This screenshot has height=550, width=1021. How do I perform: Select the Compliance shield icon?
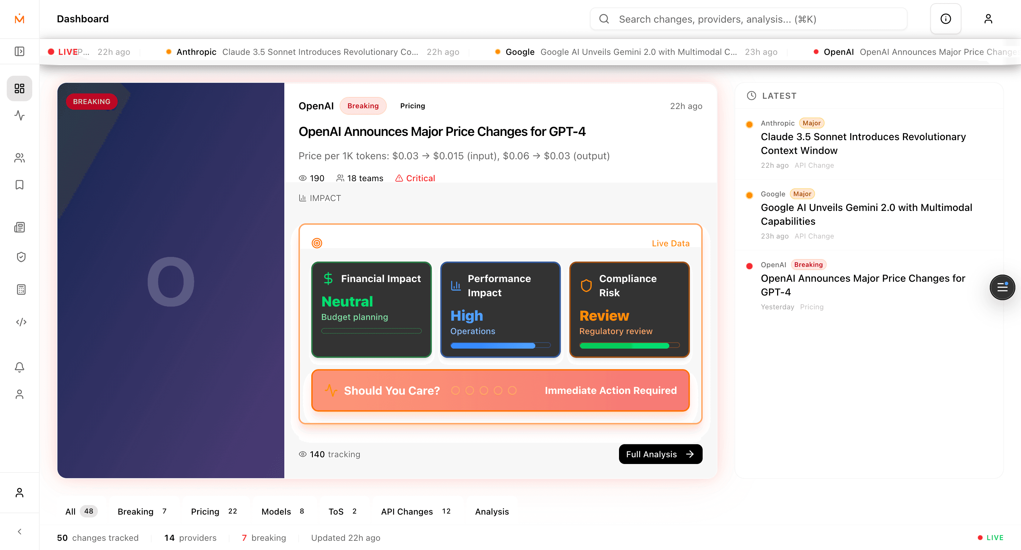tap(19, 257)
